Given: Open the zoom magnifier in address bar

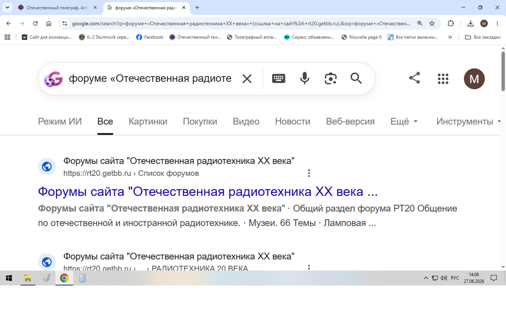Looking at the screenshot, I should 420,24.
